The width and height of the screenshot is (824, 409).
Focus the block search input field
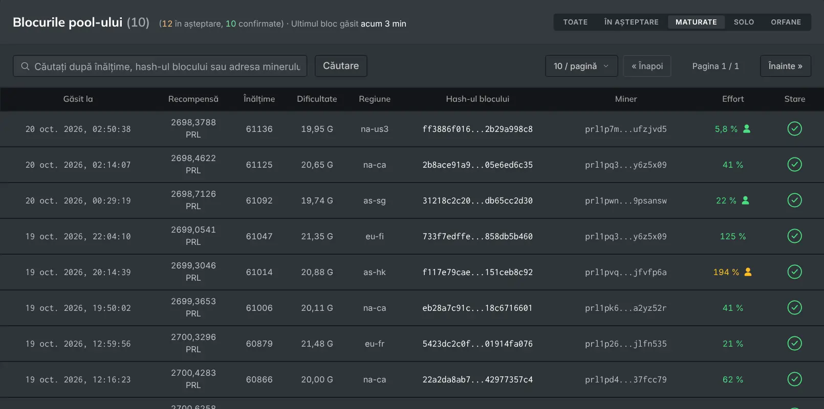pos(160,66)
